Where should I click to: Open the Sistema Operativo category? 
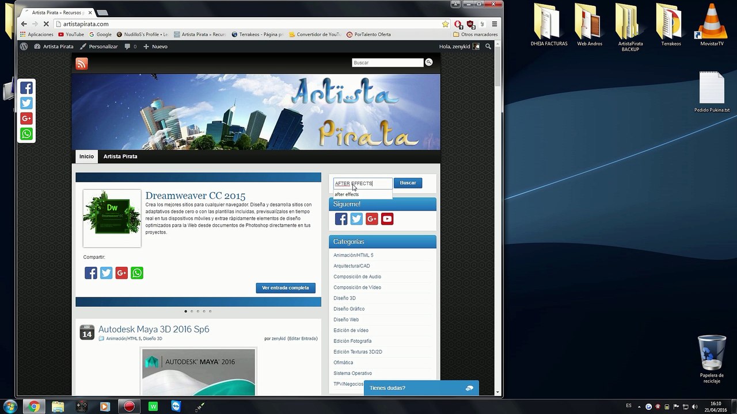(x=352, y=373)
